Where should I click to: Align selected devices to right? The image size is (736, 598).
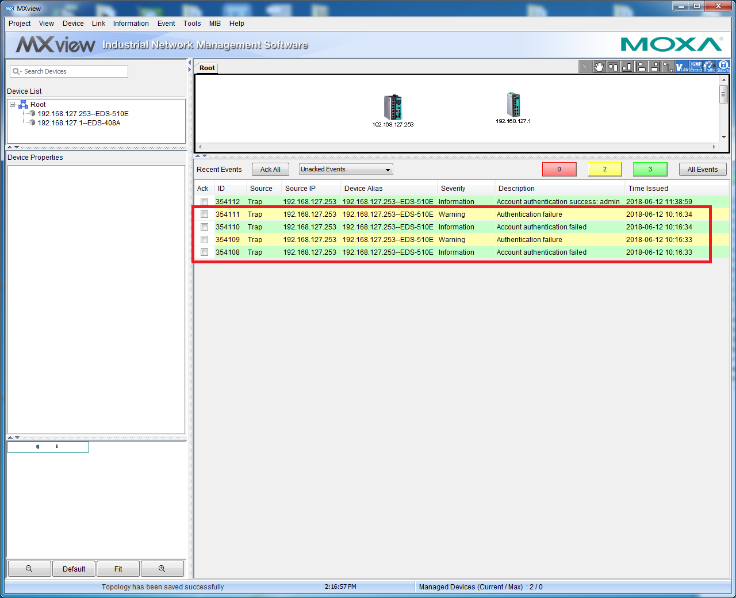coord(654,66)
